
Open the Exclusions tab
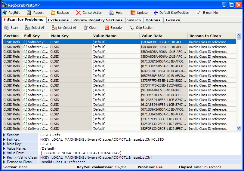point(58,20)
